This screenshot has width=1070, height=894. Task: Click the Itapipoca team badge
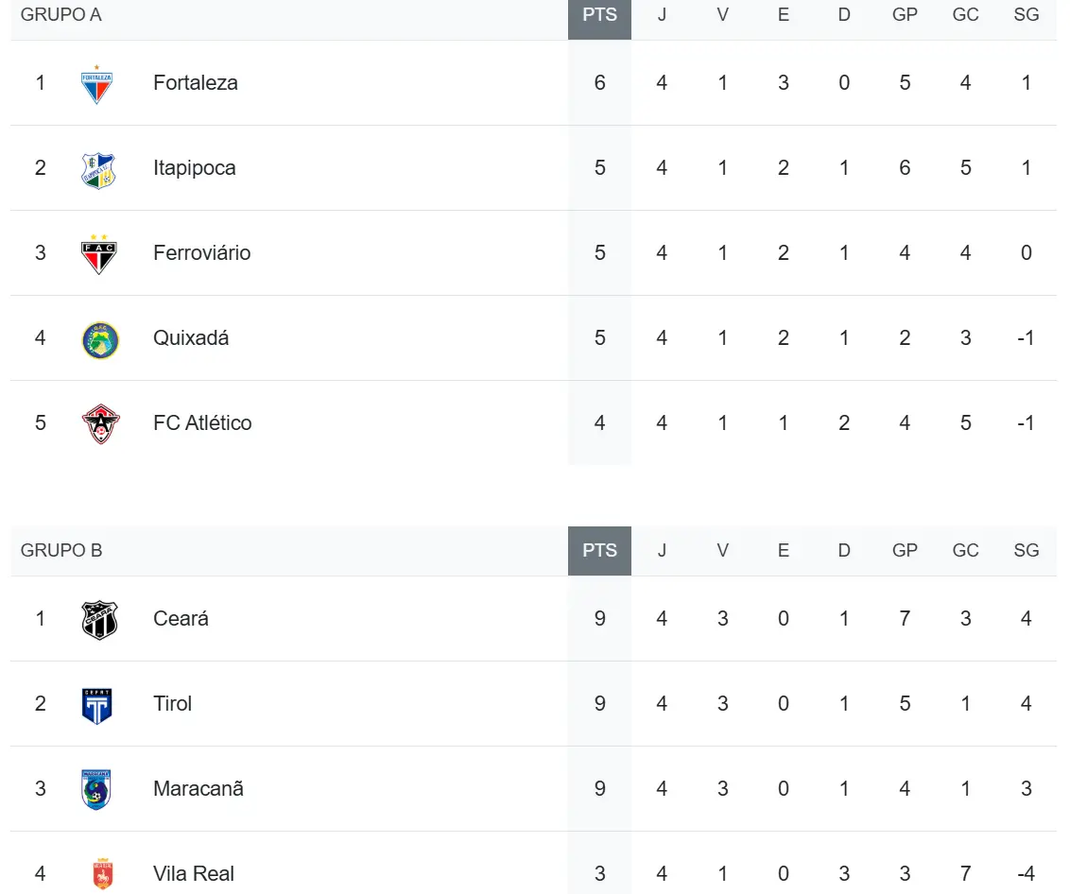click(x=97, y=169)
